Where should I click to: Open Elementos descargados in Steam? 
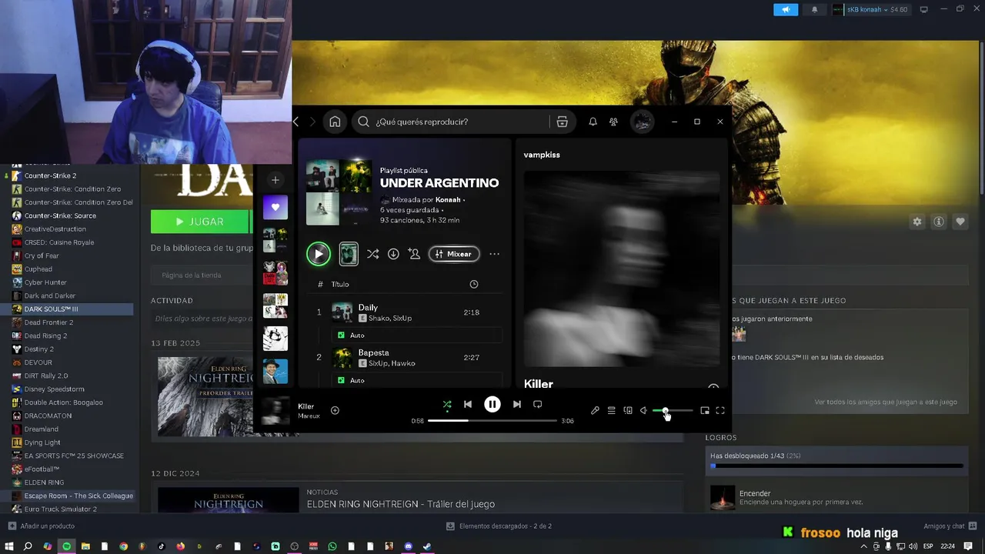(499, 526)
